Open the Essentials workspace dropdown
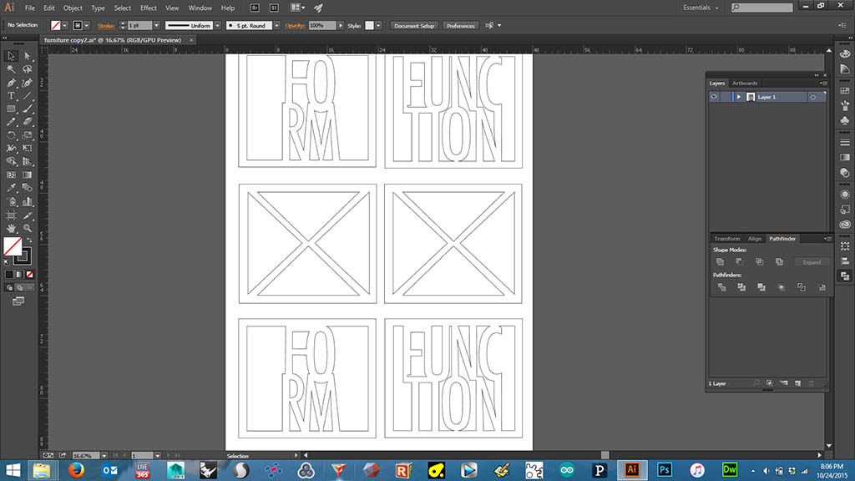Screen dimensions: 855x481 tap(701, 8)
